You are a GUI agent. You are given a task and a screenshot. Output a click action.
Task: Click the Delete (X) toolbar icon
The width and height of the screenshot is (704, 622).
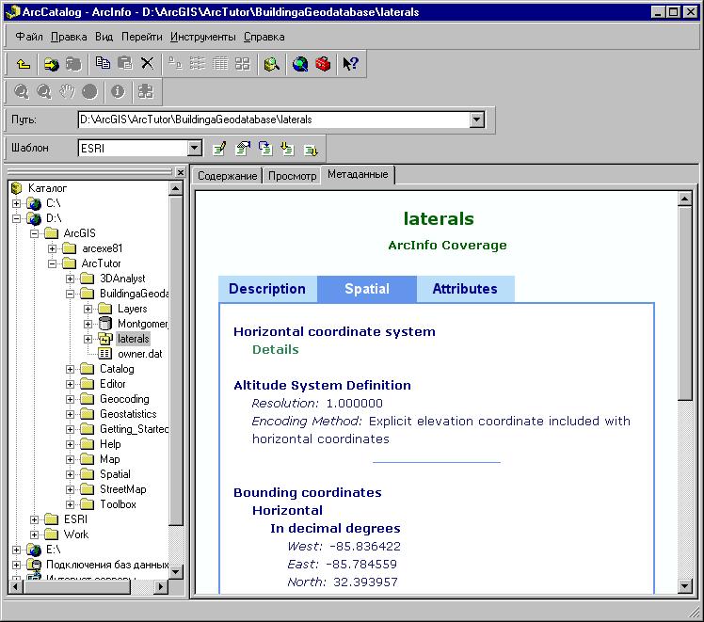147,63
